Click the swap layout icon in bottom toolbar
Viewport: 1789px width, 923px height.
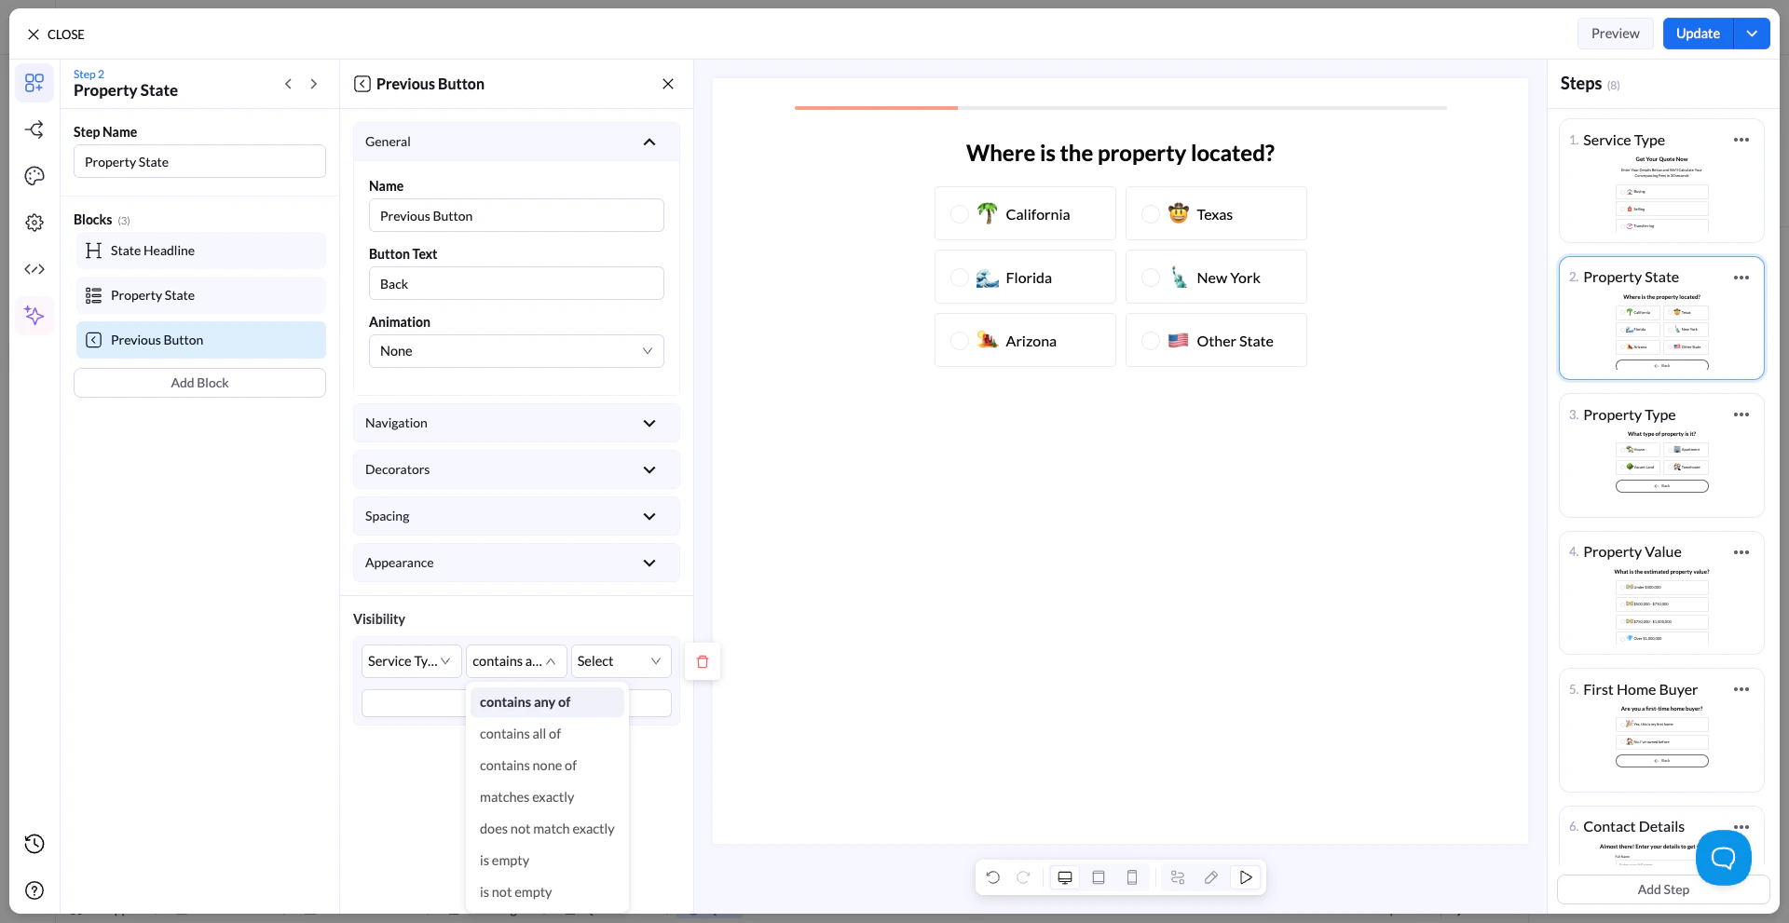1178,877
